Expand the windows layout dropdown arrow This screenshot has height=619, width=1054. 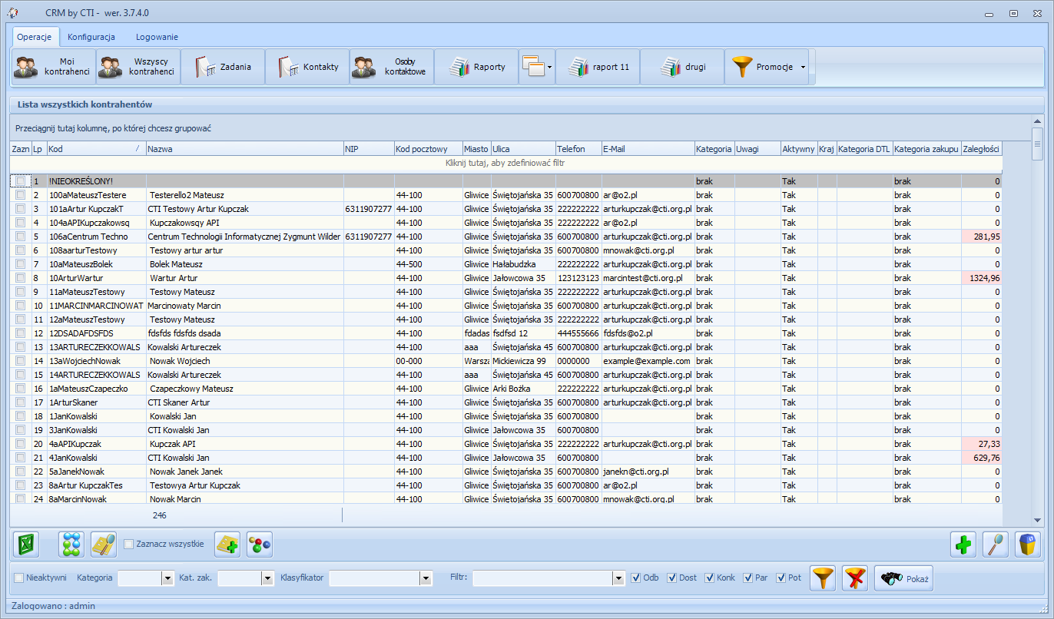(550, 68)
